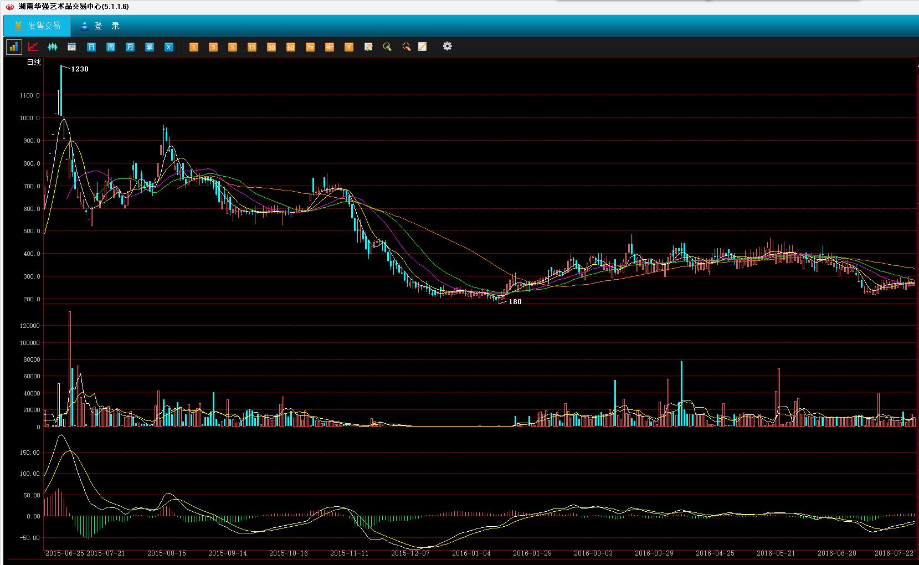
Task: Click the 1000.0 price axis value
Action: click(29, 118)
